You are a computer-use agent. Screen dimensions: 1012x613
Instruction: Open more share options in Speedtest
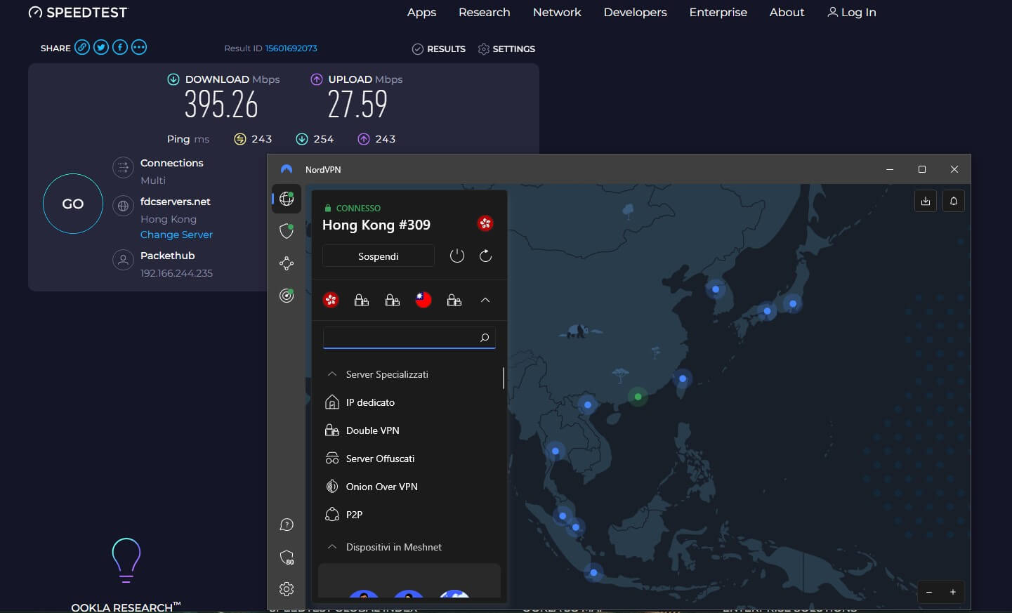click(139, 48)
